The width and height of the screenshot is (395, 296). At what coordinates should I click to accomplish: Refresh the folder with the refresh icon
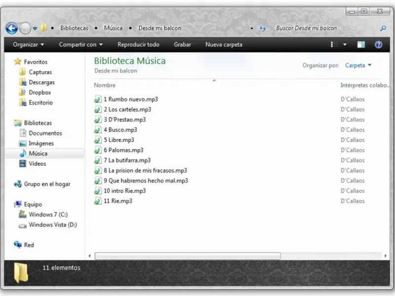point(263,28)
